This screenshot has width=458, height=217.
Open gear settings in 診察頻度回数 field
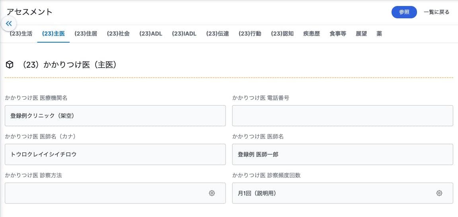coord(439,193)
